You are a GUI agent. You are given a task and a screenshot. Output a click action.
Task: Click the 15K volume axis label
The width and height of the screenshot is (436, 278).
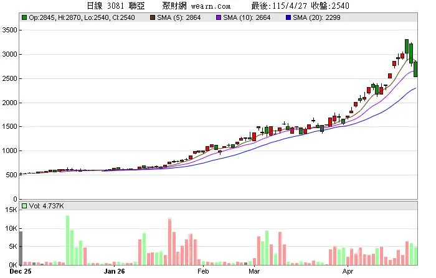[x=11, y=210]
